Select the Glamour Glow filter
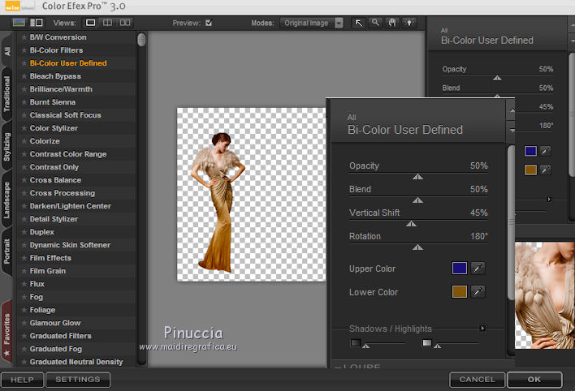Screen dimensions: 575x391 tap(55, 323)
